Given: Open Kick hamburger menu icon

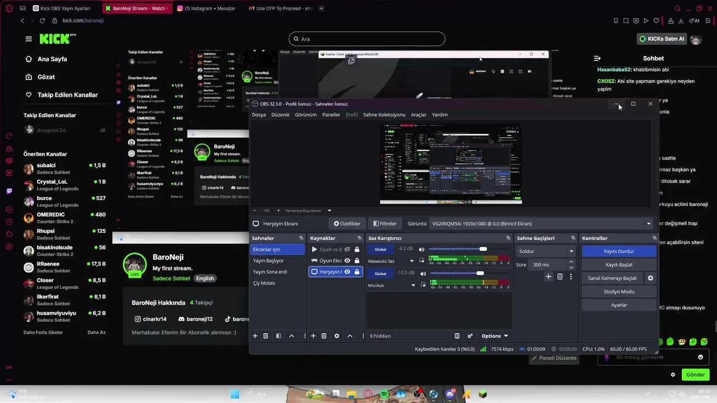Looking at the screenshot, I should pyautogui.click(x=29, y=39).
